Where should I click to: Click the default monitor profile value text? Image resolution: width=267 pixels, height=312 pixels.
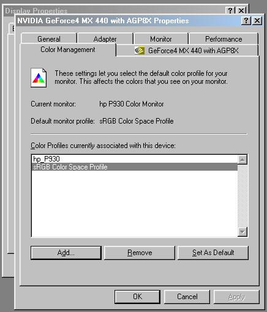pyautogui.click(x=137, y=121)
